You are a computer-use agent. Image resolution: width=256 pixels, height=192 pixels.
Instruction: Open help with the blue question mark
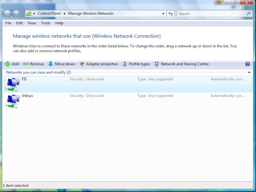[x=247, y=64]
